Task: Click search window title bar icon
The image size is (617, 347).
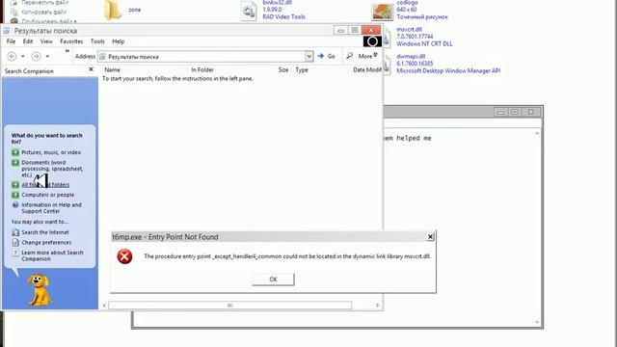Action: tap(7, 31)
